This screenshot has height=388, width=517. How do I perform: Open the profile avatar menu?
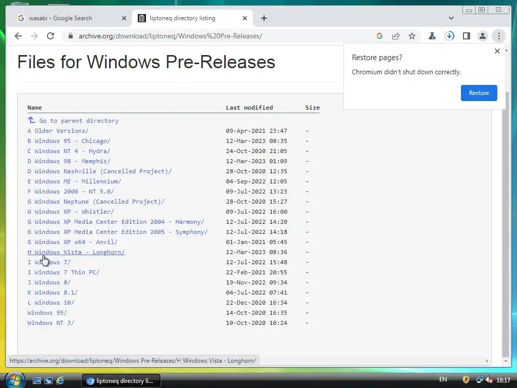482,36
